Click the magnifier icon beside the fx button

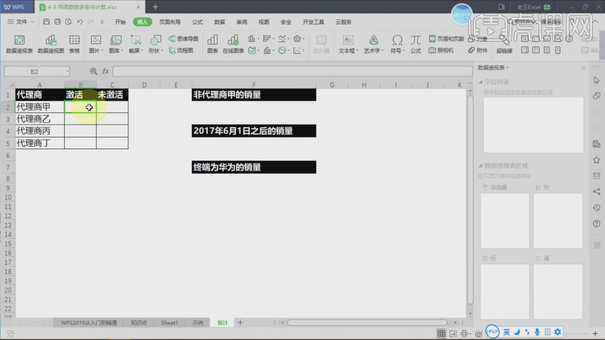coord(94,71)
